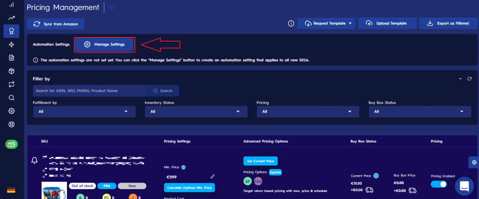Click the €9.99 Min. Price field

point(186,177)
